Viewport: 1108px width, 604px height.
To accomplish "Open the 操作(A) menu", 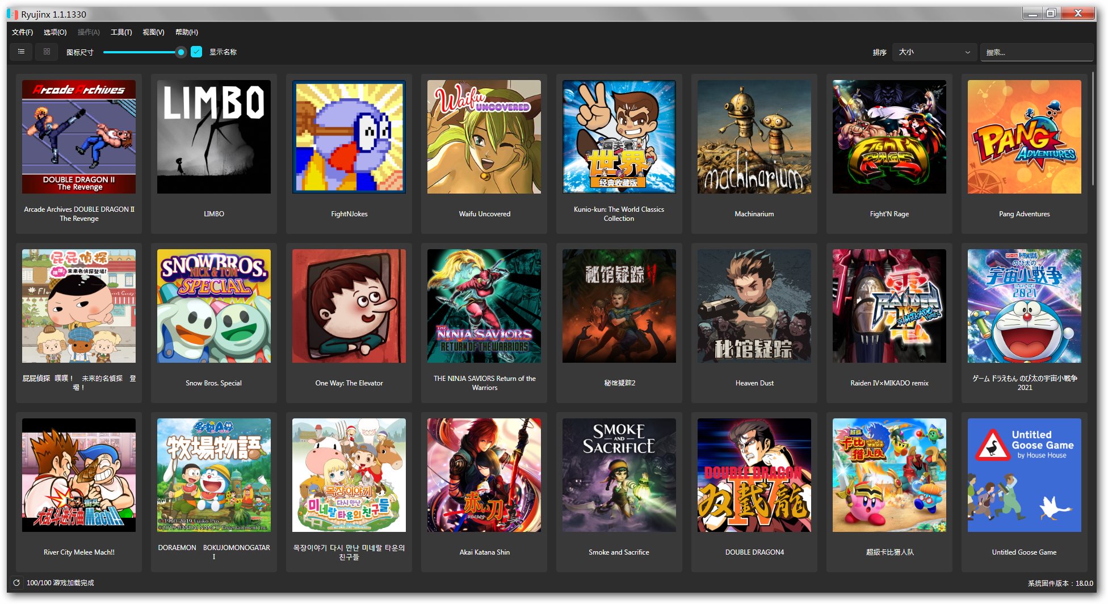I will pyautogui.click(x=89, y=32).
